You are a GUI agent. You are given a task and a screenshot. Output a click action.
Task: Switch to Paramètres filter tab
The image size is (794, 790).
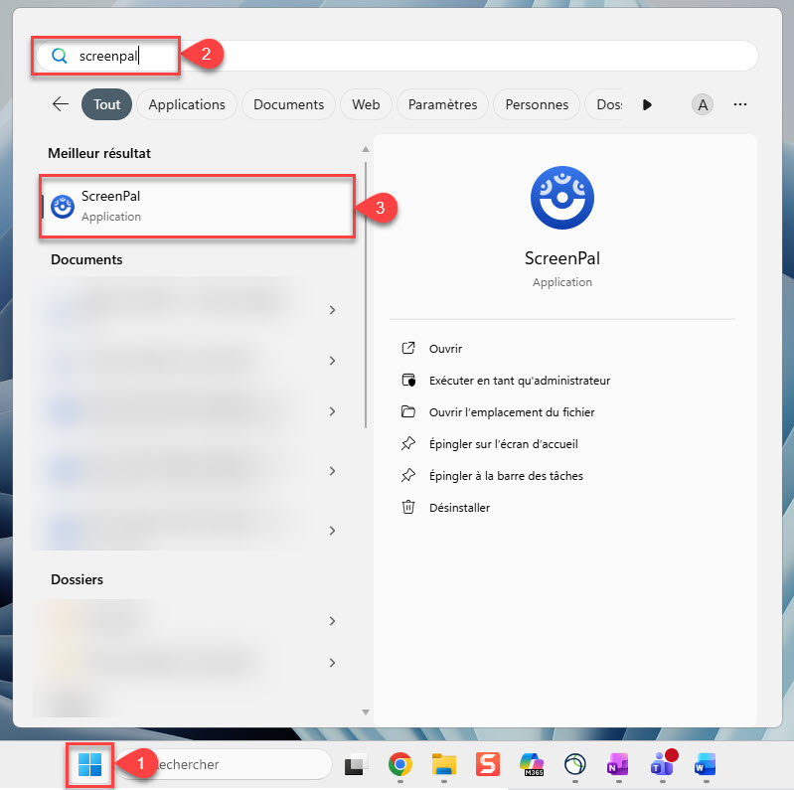coord(442,104)
